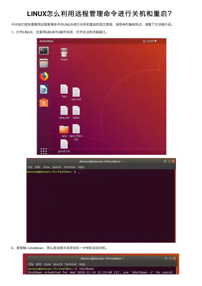Click the title bar of the shutdown terminal
Image resolution: width=202 pixels, height=286 pixels.
click(102, 258)
